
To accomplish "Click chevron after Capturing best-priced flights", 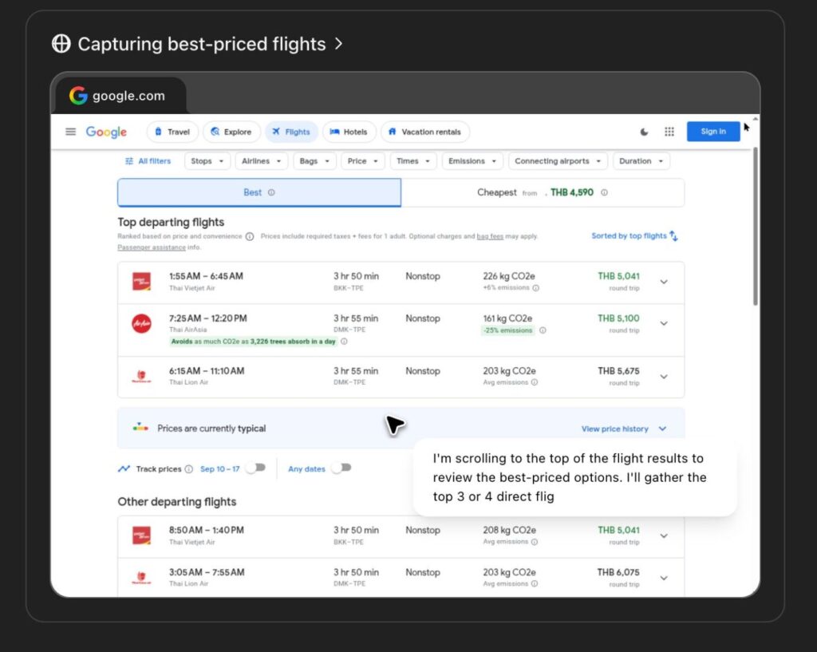I will [x=338, y=44].
